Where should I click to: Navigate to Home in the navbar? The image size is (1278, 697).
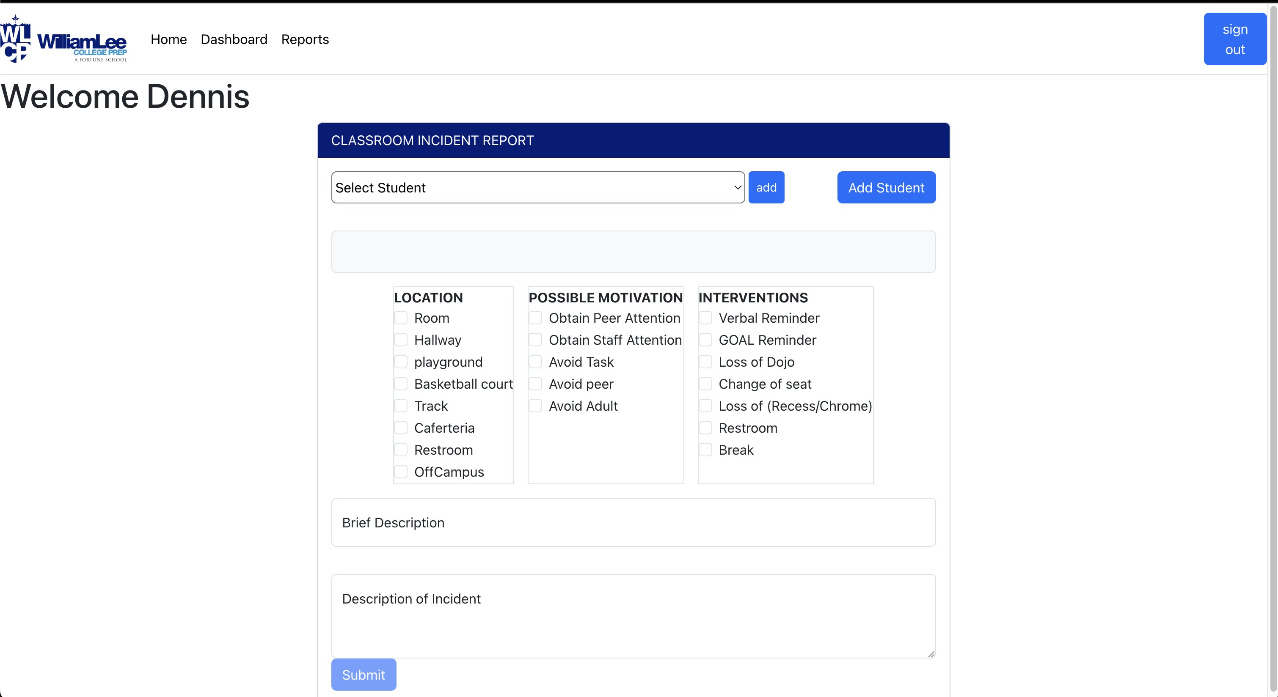coord(169,39)
